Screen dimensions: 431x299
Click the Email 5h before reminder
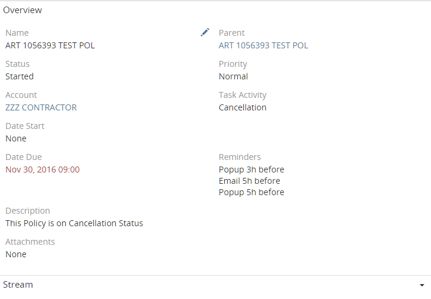[249, 181]
